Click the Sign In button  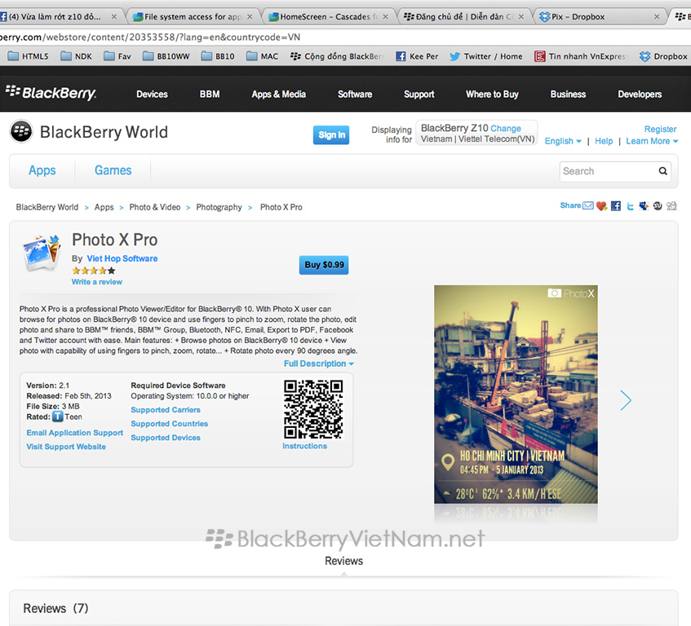[331, 135]
